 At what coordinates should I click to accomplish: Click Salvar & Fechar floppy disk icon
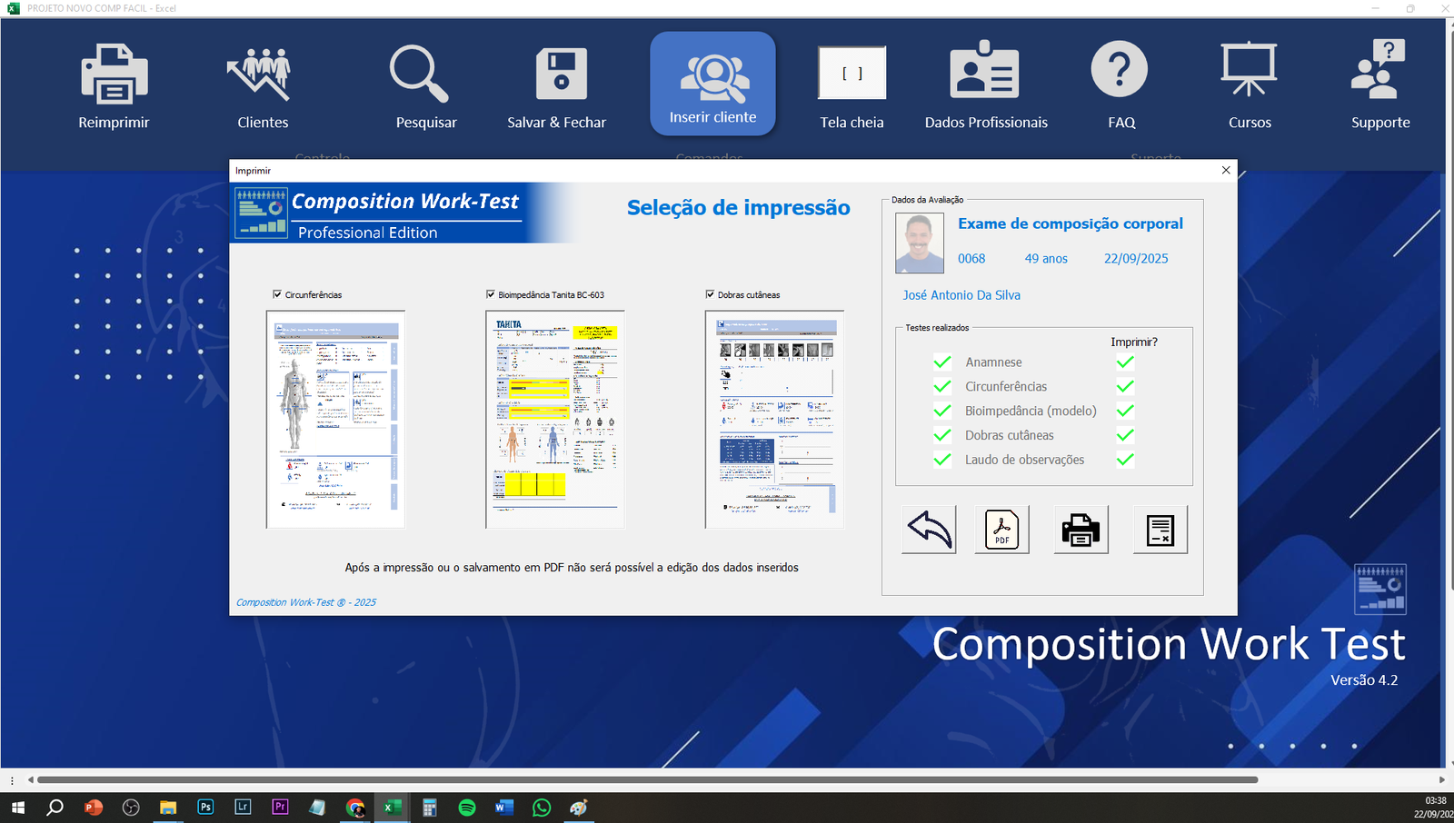(561, 74)
